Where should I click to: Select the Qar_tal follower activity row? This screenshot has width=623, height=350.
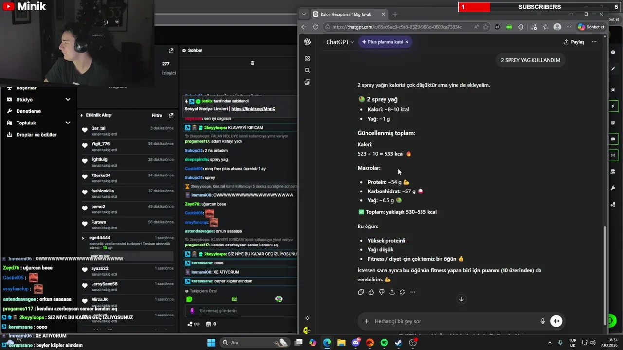(128, 131)
